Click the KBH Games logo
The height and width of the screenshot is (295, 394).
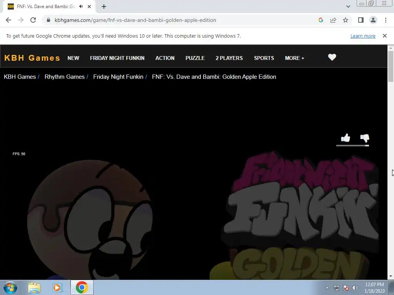coord(32,58)
